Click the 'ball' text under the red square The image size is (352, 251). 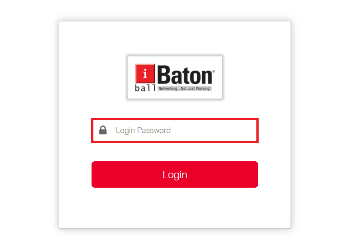[x=145, y=88]
